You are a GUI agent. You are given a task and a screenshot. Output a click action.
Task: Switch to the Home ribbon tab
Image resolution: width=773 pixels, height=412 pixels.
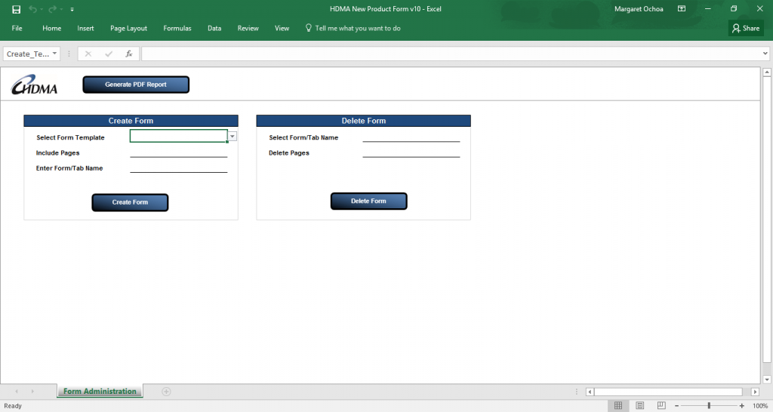pyautogui.click(x=52, y=28)
